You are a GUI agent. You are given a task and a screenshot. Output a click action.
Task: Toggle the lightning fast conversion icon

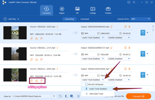click(66, 96)
